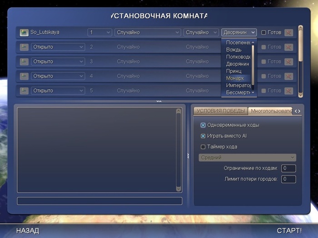Click the red X icon for slot 2
The image size is (318, 238).
tap(288, 47)
